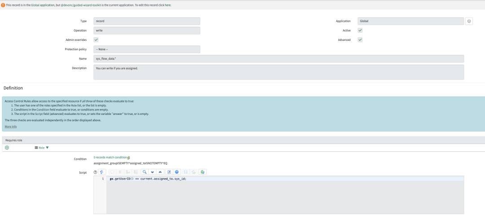Image resolution: width=485 pixels, height=215 pixels.
Task: Click the Definition section heading
Action: tap(13, 88)
